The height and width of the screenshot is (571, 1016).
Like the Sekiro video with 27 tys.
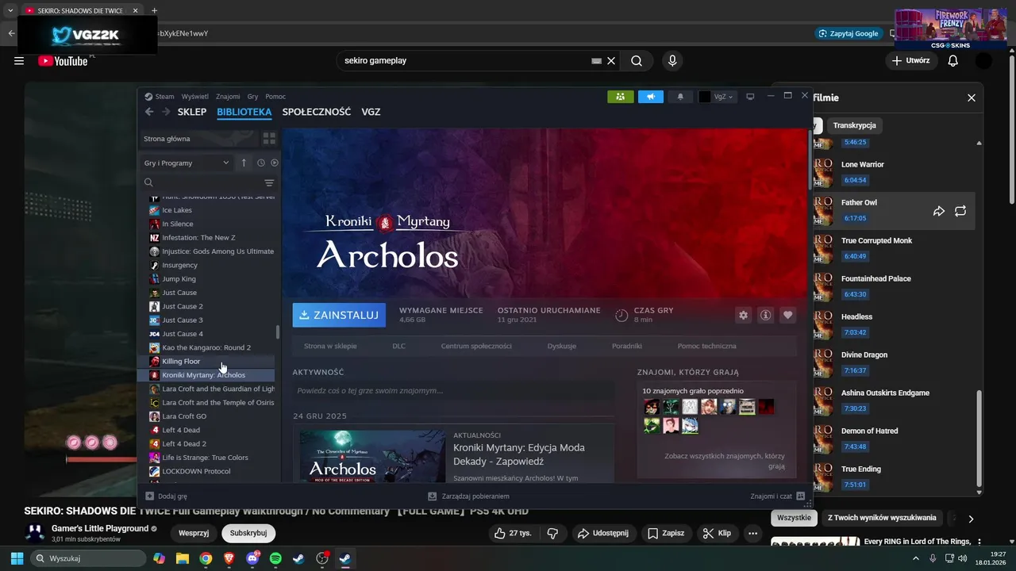tap(512, 533)
